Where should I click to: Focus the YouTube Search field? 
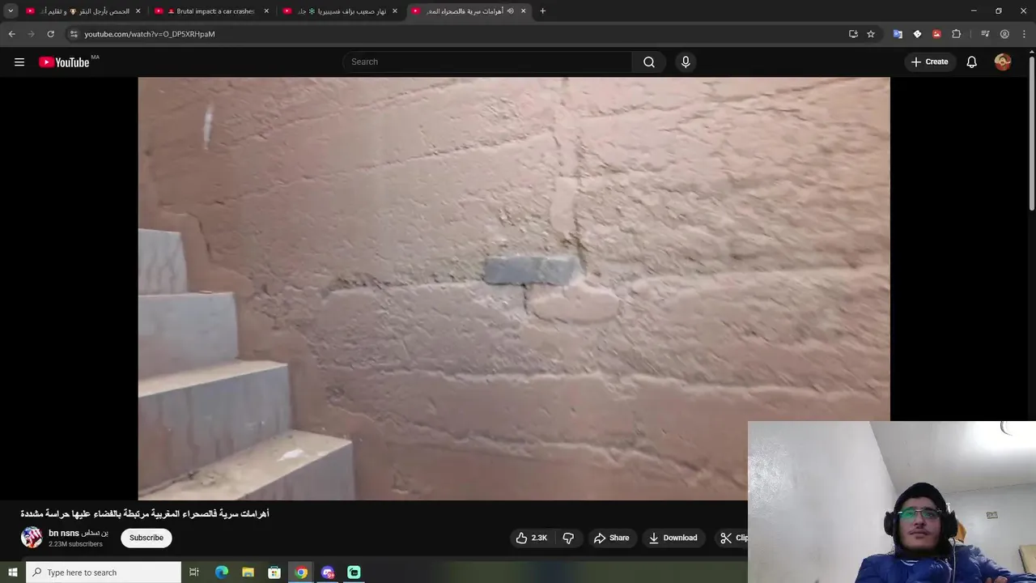click(x=487, y=62)
